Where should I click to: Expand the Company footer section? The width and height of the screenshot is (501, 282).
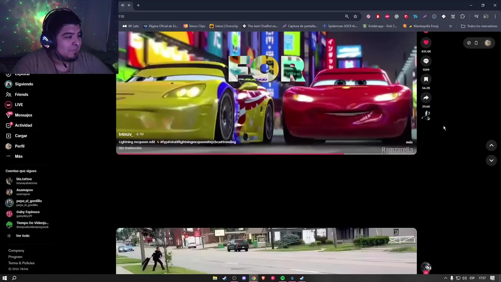(x=16, y=251)
